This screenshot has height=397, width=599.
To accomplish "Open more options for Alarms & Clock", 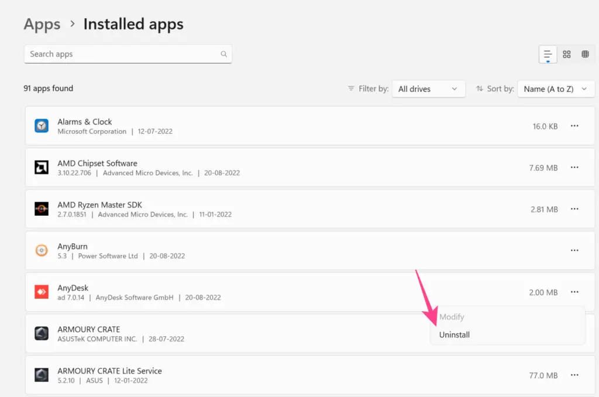I will tap(574, 126).
